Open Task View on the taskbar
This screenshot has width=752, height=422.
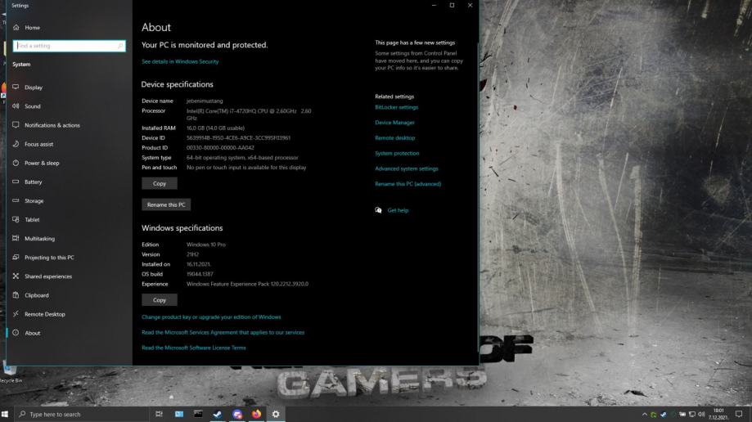[160, 414]
